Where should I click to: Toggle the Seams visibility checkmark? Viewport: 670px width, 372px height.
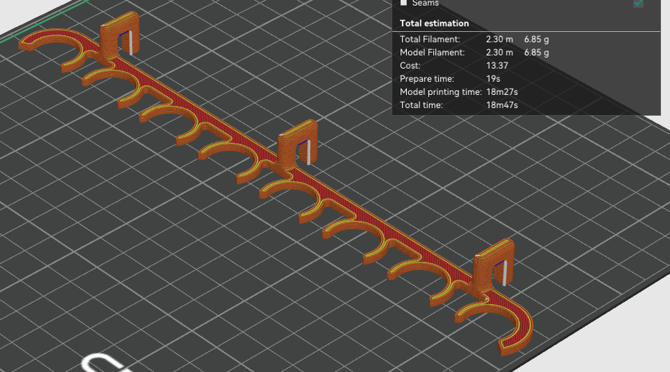point(638,3)
